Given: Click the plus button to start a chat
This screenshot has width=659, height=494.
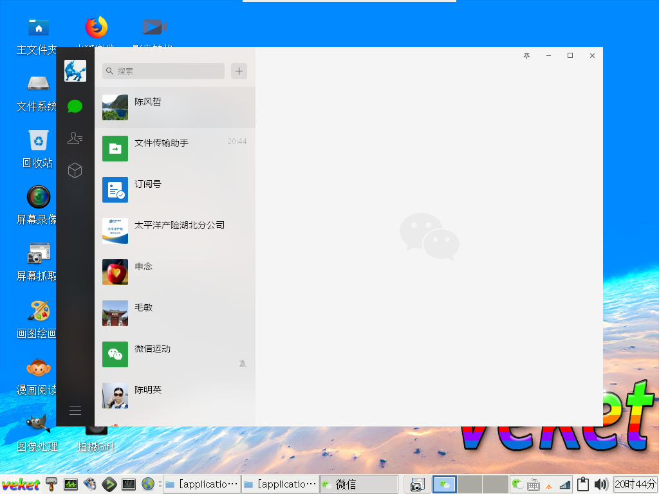Looking at the screenshot, I should click(x=239, y=71).
